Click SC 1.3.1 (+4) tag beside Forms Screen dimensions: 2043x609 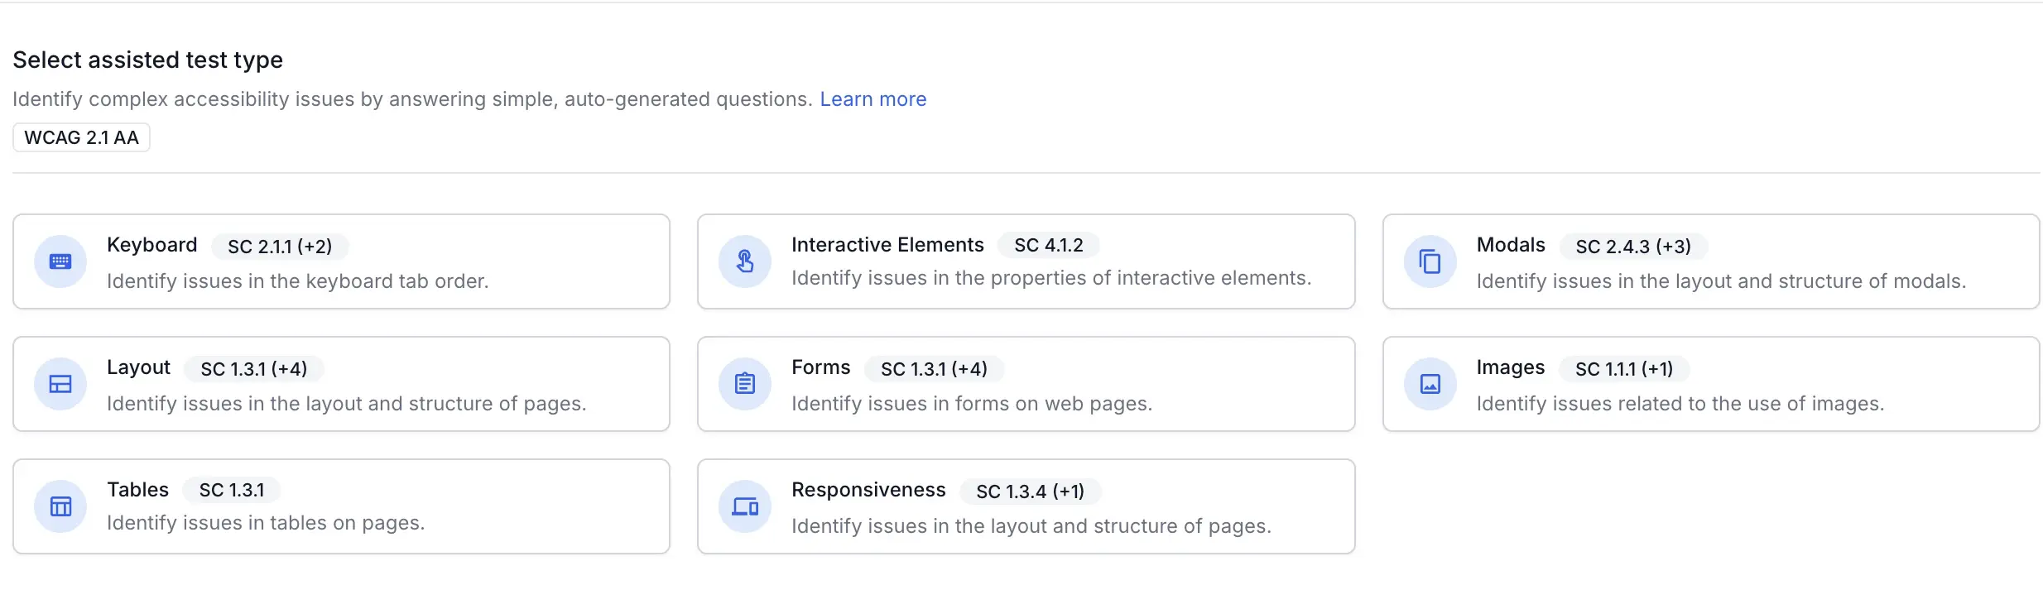pyautogui.click(x=934, y=369)
